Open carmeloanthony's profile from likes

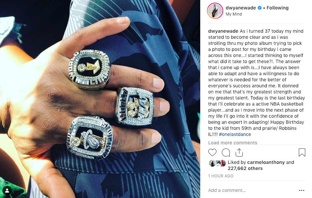pyautogui.click(x=266, y=162)
